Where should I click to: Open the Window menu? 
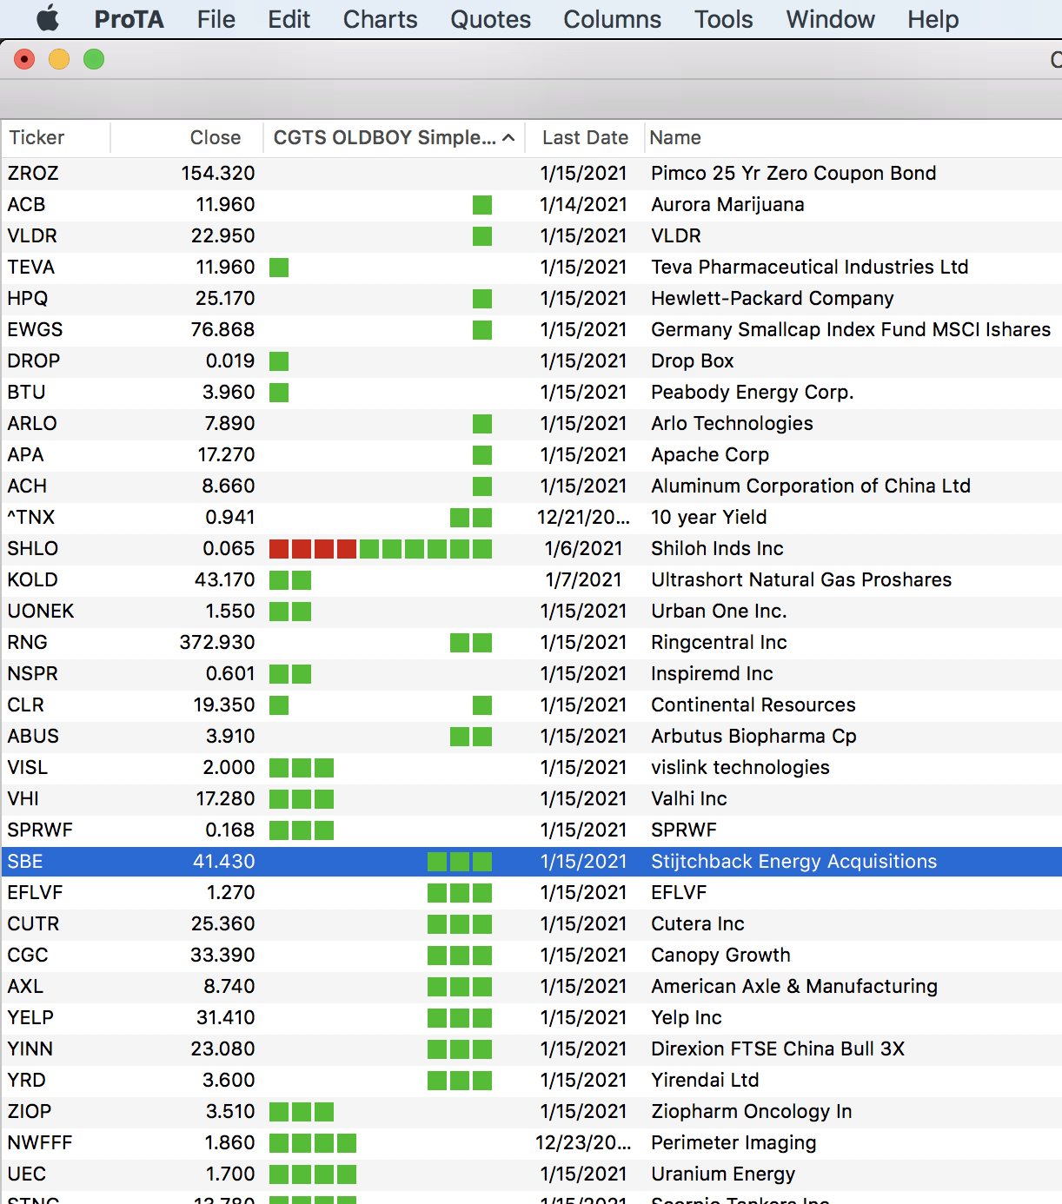[830, 19]
